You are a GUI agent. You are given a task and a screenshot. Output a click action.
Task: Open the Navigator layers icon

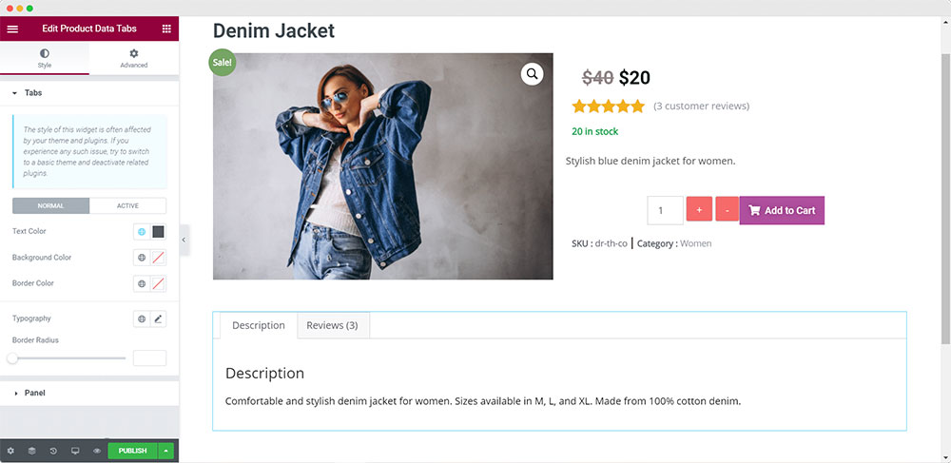tap(31, 451)
